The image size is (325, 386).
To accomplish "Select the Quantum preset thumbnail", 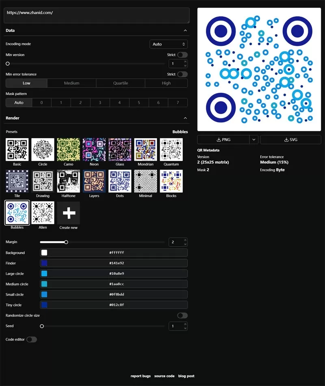I will (171, 150).
